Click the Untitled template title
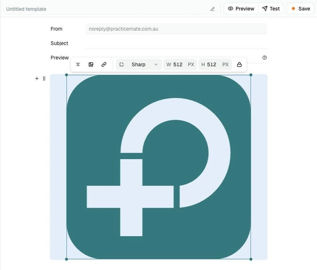 [26, 9]
